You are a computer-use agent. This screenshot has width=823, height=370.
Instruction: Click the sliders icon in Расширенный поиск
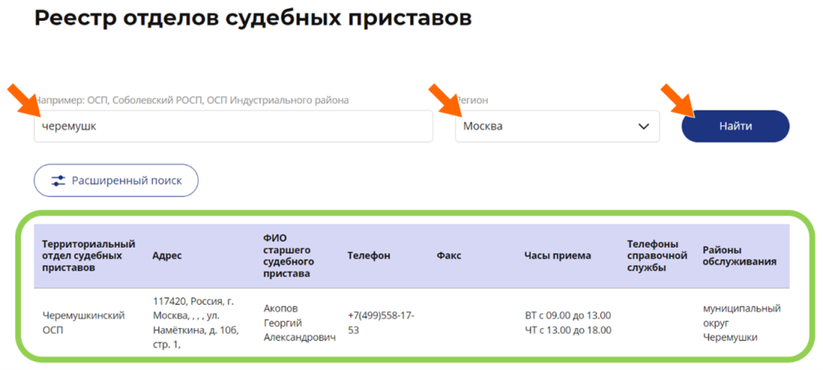pos(58,181)
